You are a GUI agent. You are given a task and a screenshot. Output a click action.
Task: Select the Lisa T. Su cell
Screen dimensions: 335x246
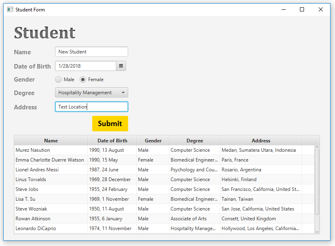click(51, 199)
